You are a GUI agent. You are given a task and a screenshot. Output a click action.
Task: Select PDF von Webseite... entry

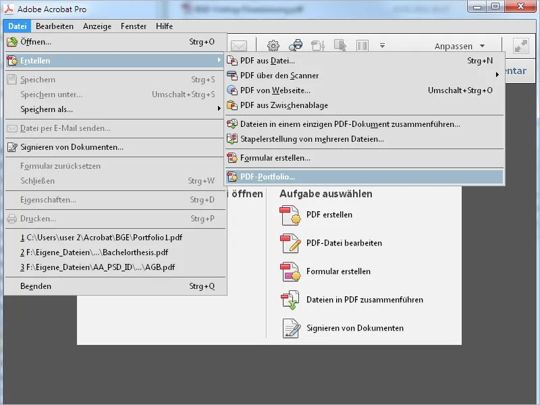[x=365, y=90]
